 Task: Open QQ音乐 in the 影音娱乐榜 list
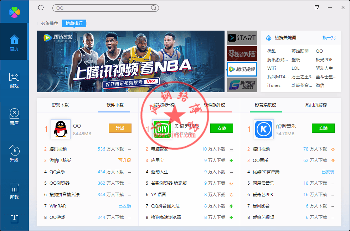261,160
